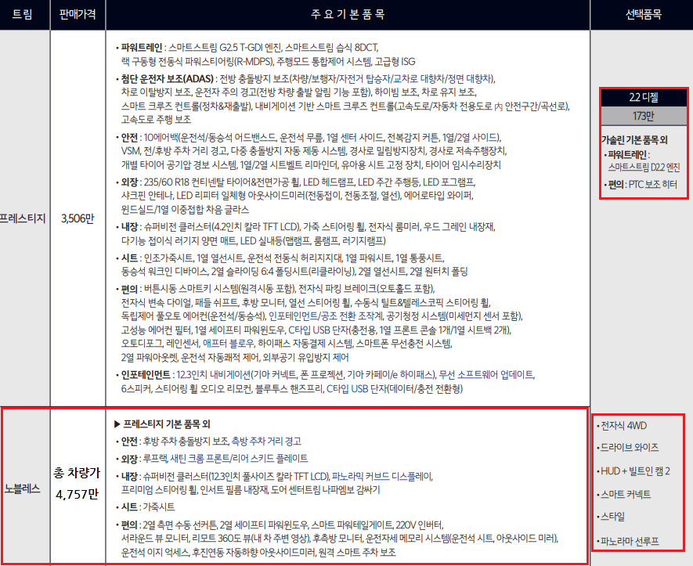Screen dimensions: 693x566
Task: Click the 트림 column header
Action: pos(23,15)
